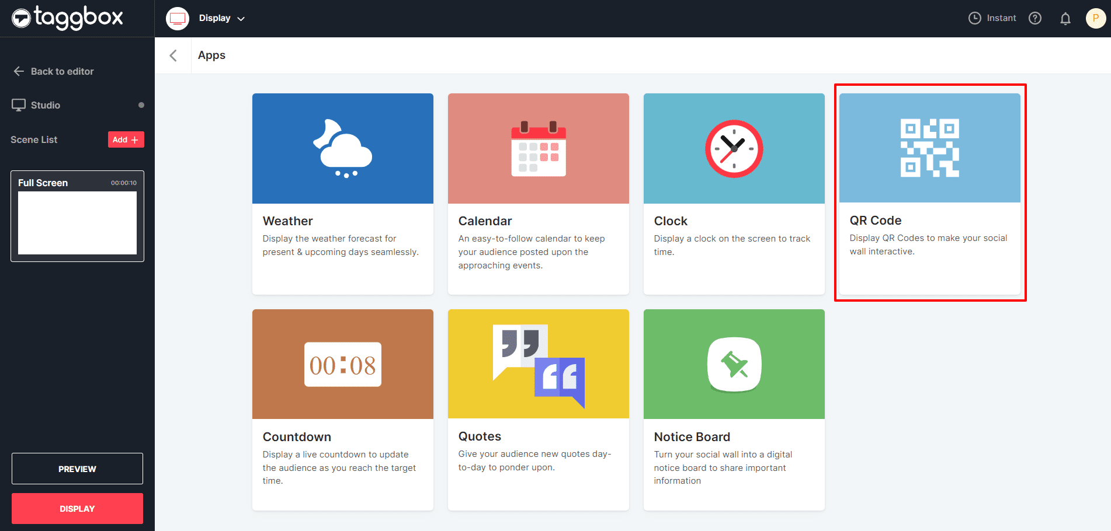The height and width of the screenshot is (531, 1111).
Task: Click the Instant clock option
Action: tap(992, 19)
